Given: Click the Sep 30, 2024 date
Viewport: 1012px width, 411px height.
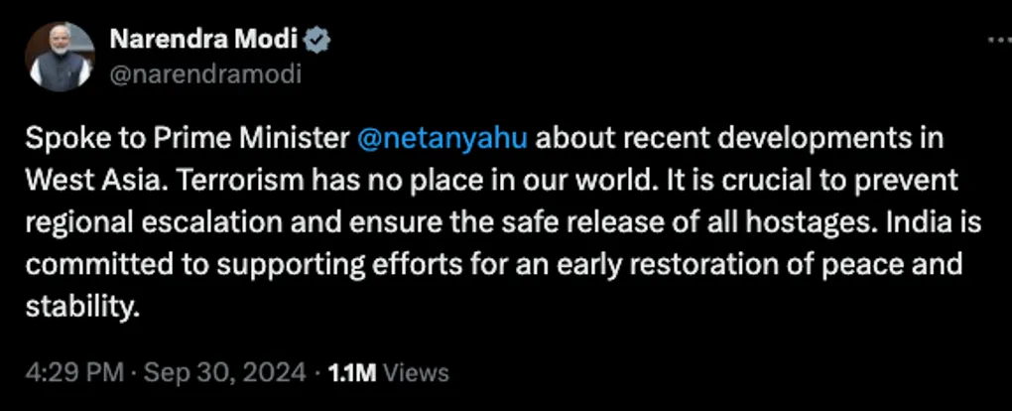Looking at the screenshot, I should 222,373.
